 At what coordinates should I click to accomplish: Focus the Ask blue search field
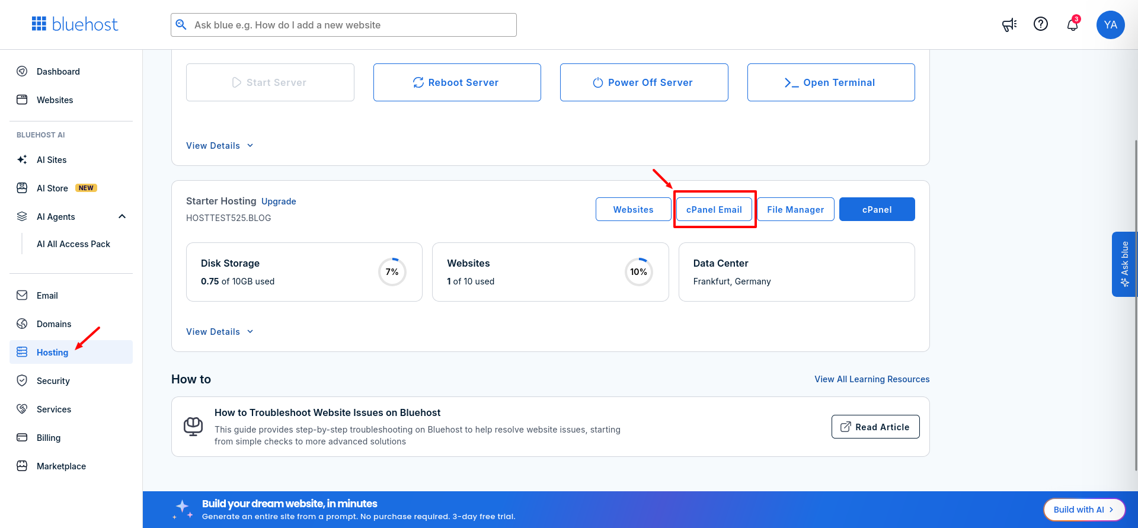[344, 25]
